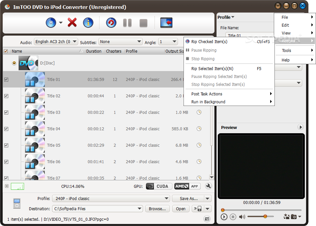Screen dimensions: 316x226
Task: Uncheck the Title 04 checkbox
Action: (6, 129)
